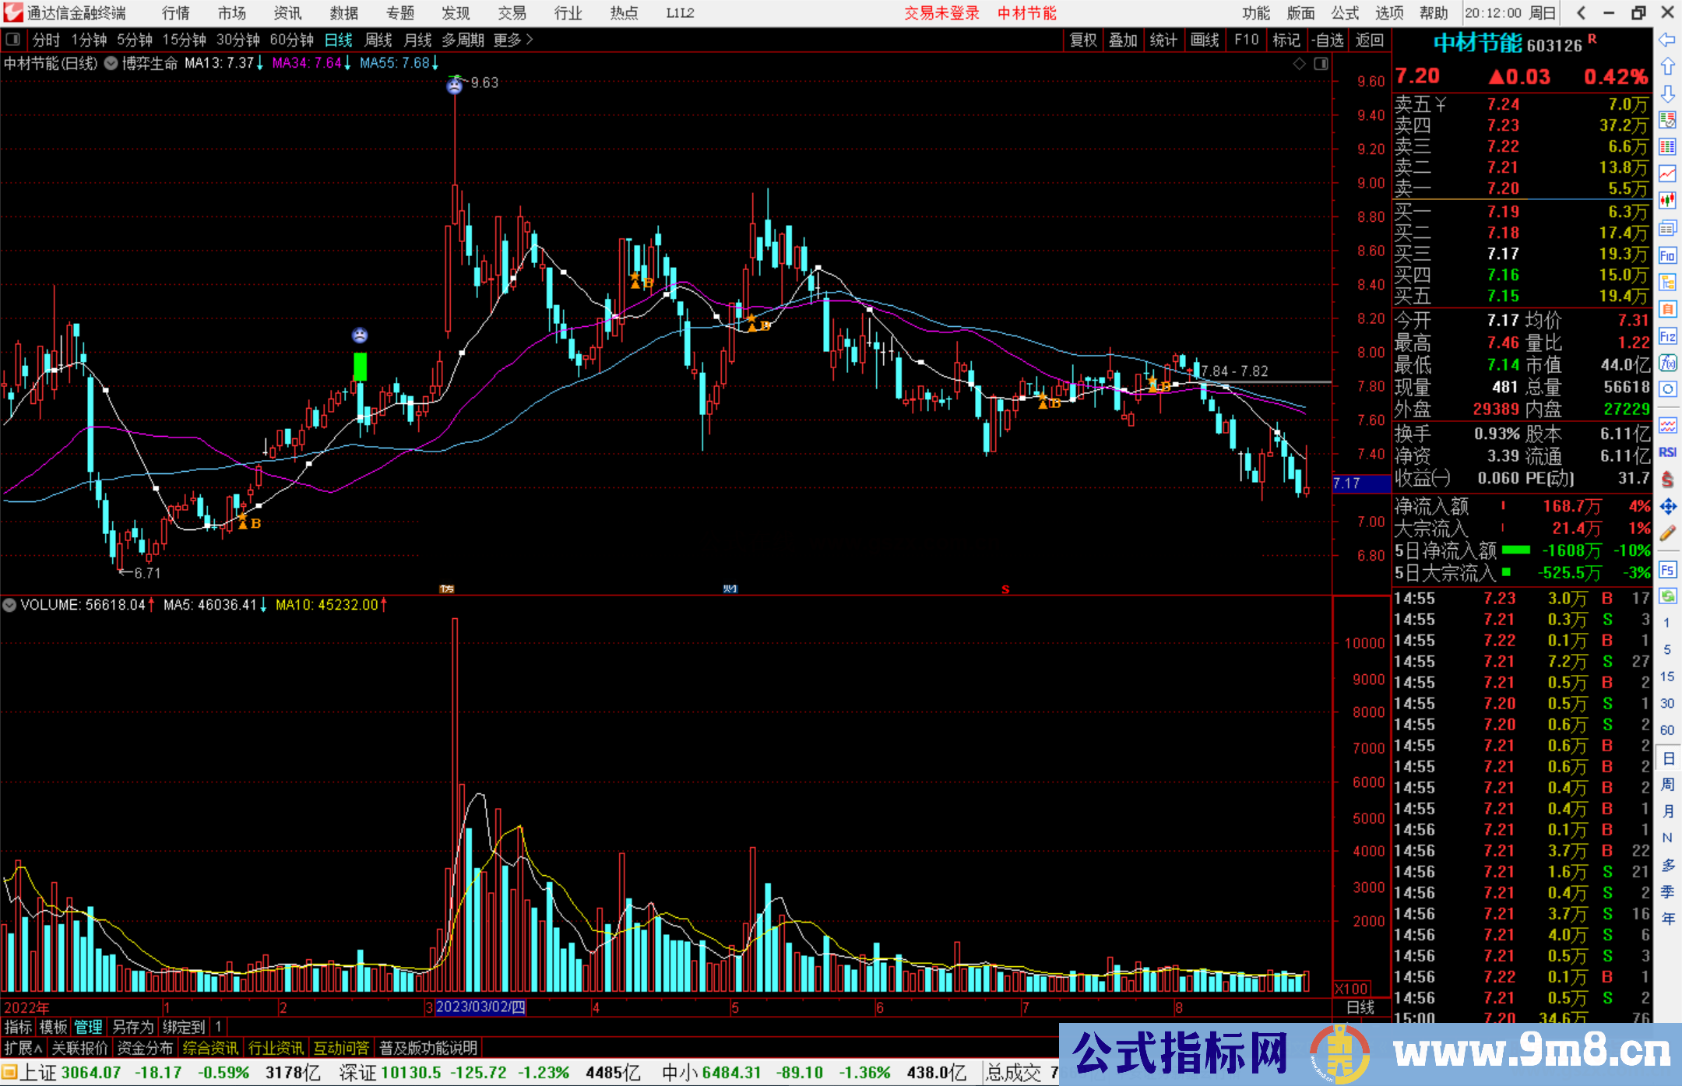The width and height of the screenshot is (1682, 1086).
Task: Open the 行情 menu
Action: [x=176, y=12]
